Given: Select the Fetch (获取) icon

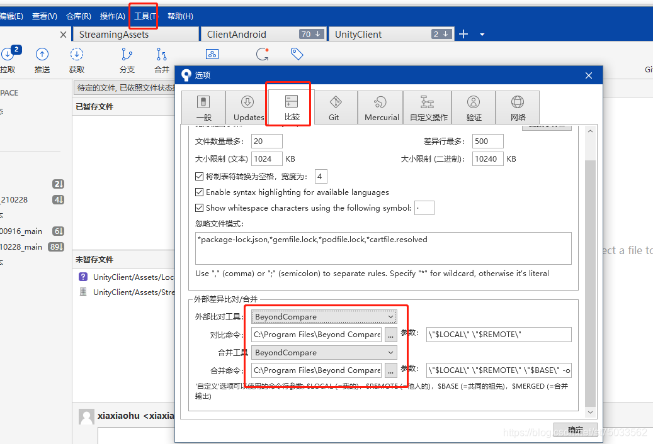Looking at the screenshot, I should click(76, 59).
